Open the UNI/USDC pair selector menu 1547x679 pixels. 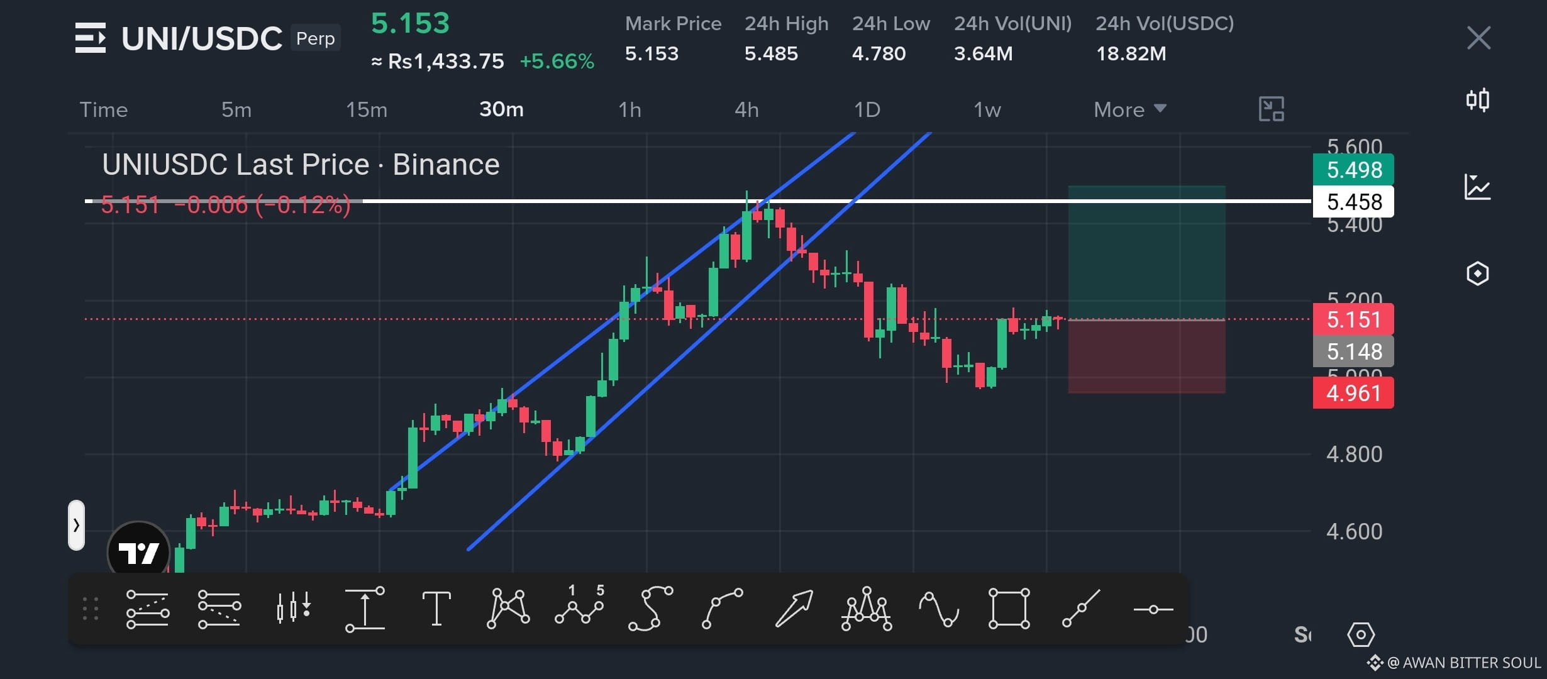91,38
